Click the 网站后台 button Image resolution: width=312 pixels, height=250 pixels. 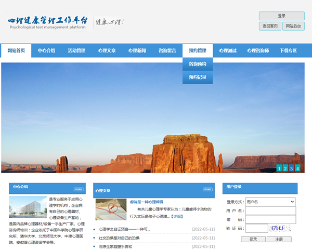[x=293, y=26]
